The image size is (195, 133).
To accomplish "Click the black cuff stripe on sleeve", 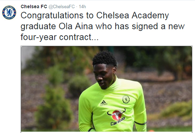I will point(140,123).
